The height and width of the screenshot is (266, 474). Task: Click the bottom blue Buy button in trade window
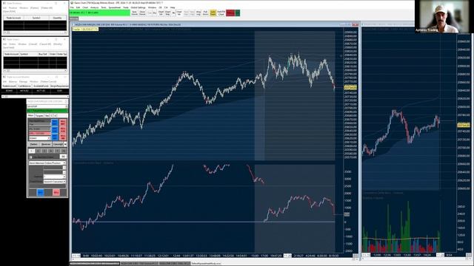tap(40, 192)
